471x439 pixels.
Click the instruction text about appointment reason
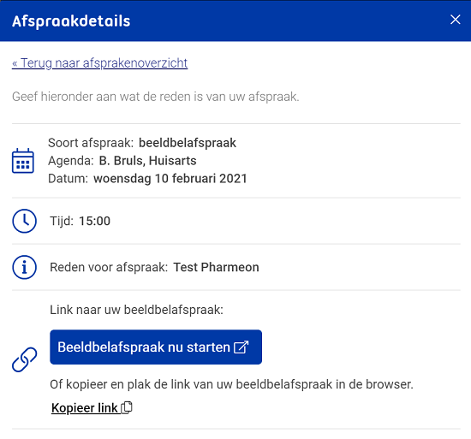[156, 97]
